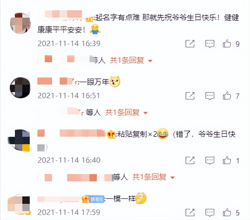Like the 一眼万年 comment
This screenshot has width=250, height=220.
coord(227,96)
